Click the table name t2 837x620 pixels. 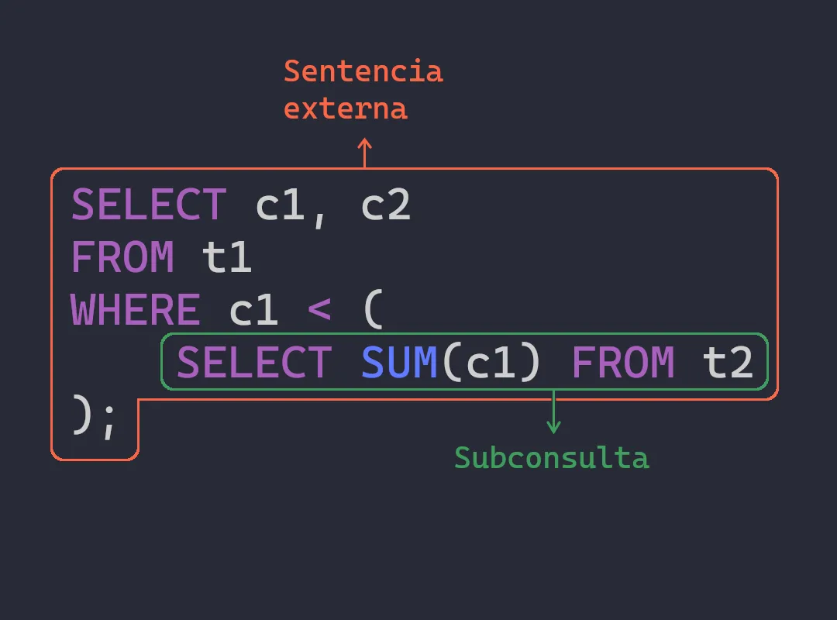point(728,363)
